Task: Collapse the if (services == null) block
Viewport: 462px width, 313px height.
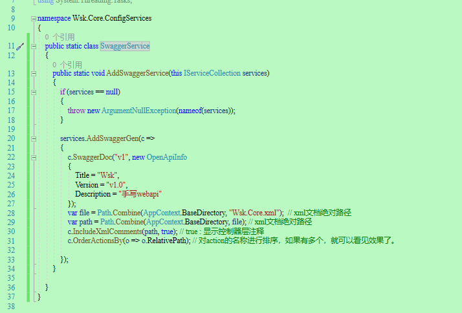Action: [34, 92]
